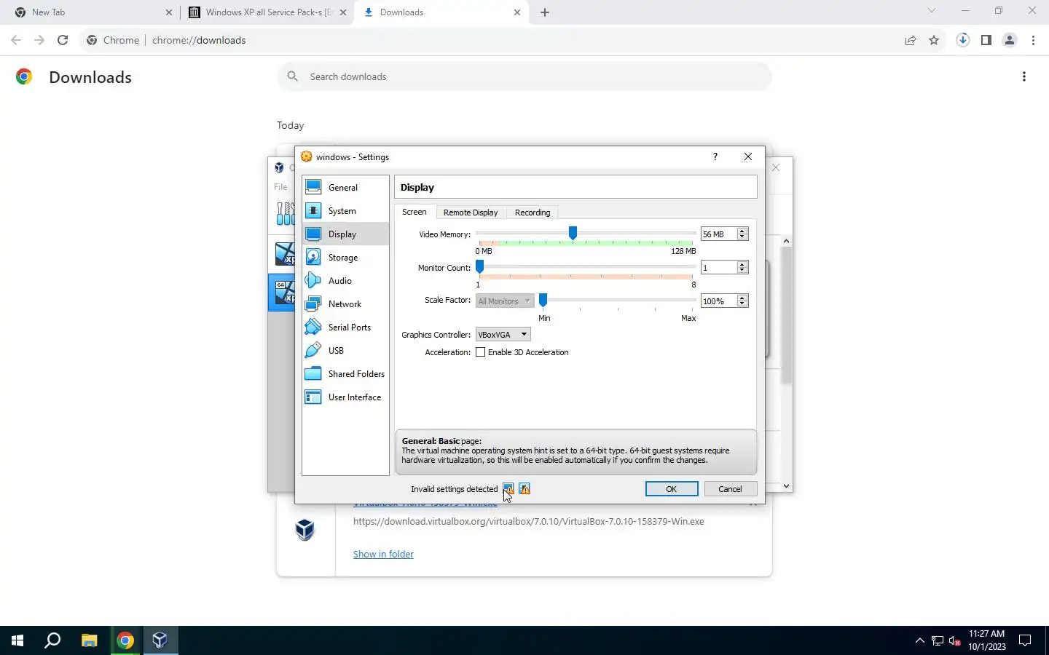Viewport: 1049px width, 655px height.
Task: Open taskbar search magnifier
Action: [x=52, y=640]
